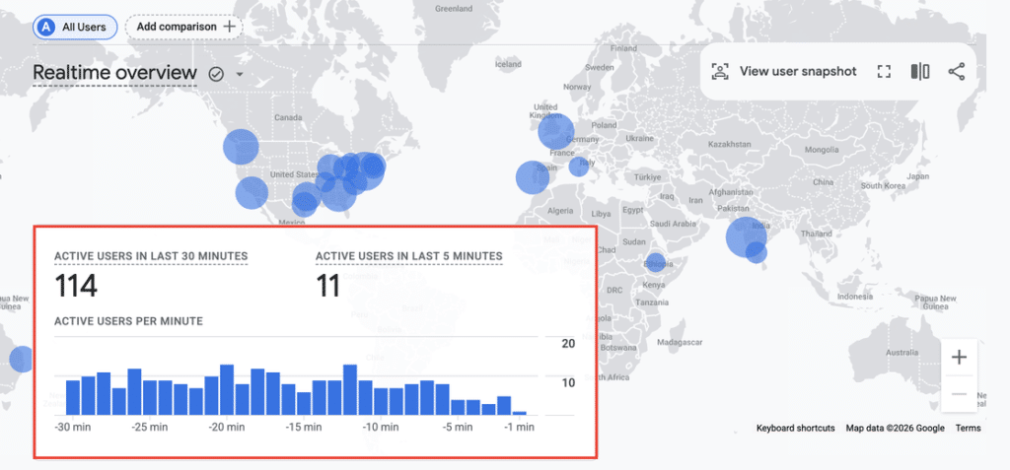Click the Add comparison button
Screen dimensions: 1010x470
click(x=184, y=27)
